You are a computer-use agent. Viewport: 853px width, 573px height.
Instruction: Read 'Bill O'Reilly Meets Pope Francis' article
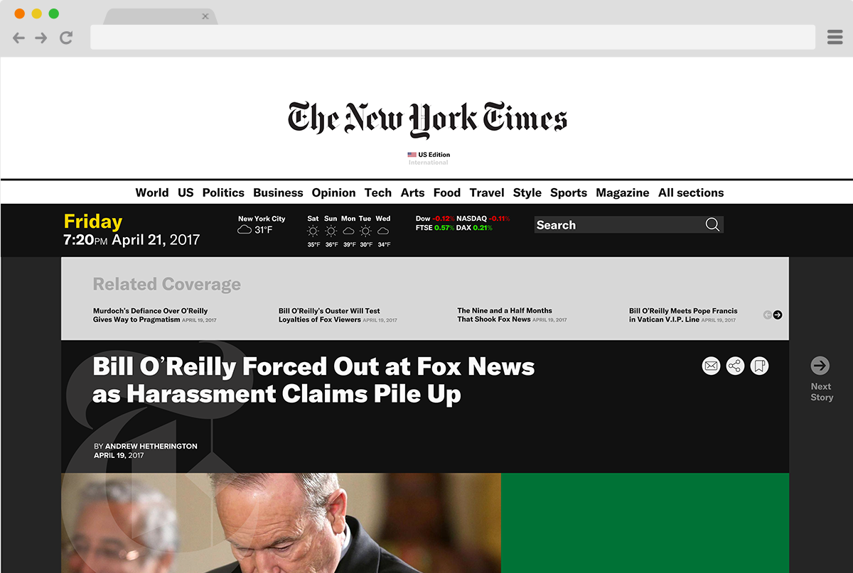[x=683, y=315]
